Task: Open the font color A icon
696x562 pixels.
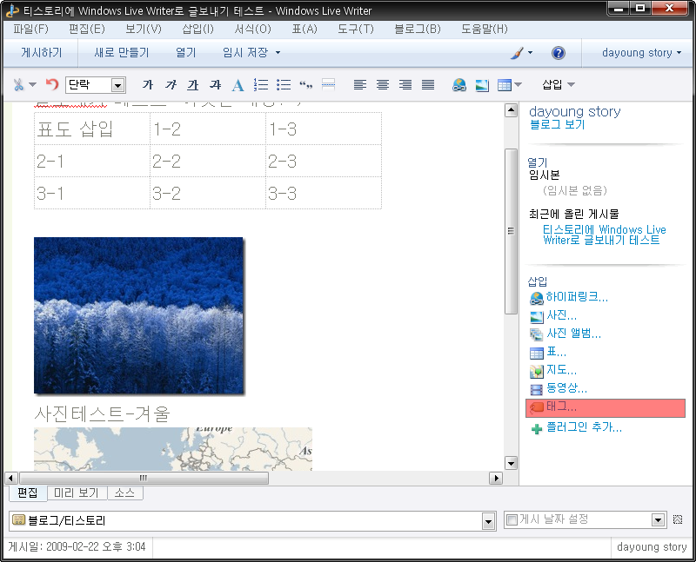Action: [x=238, y=84]
